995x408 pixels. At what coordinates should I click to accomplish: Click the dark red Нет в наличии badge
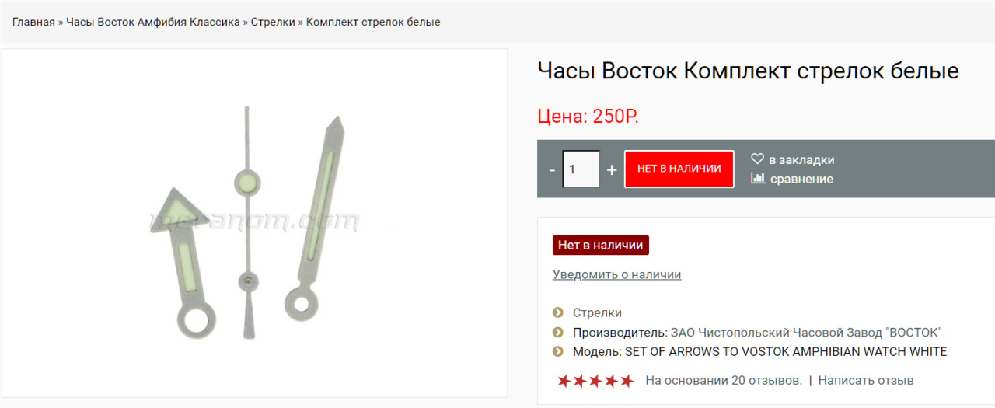[601, 245]
